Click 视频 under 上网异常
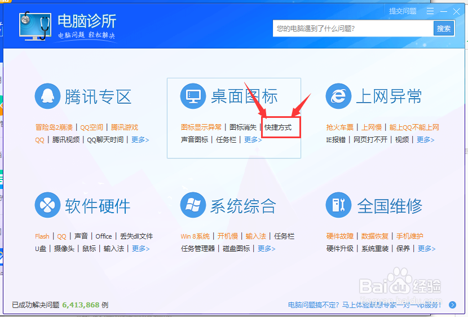The height and width of the screenshot is (317, 468). 402,140
